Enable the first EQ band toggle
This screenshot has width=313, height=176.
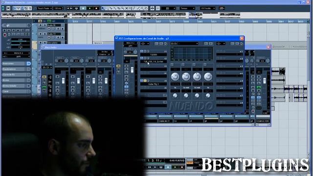point(172,65)
